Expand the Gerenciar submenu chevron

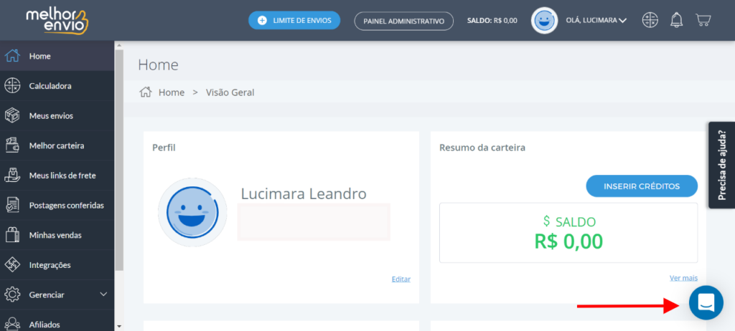(103, 294)
